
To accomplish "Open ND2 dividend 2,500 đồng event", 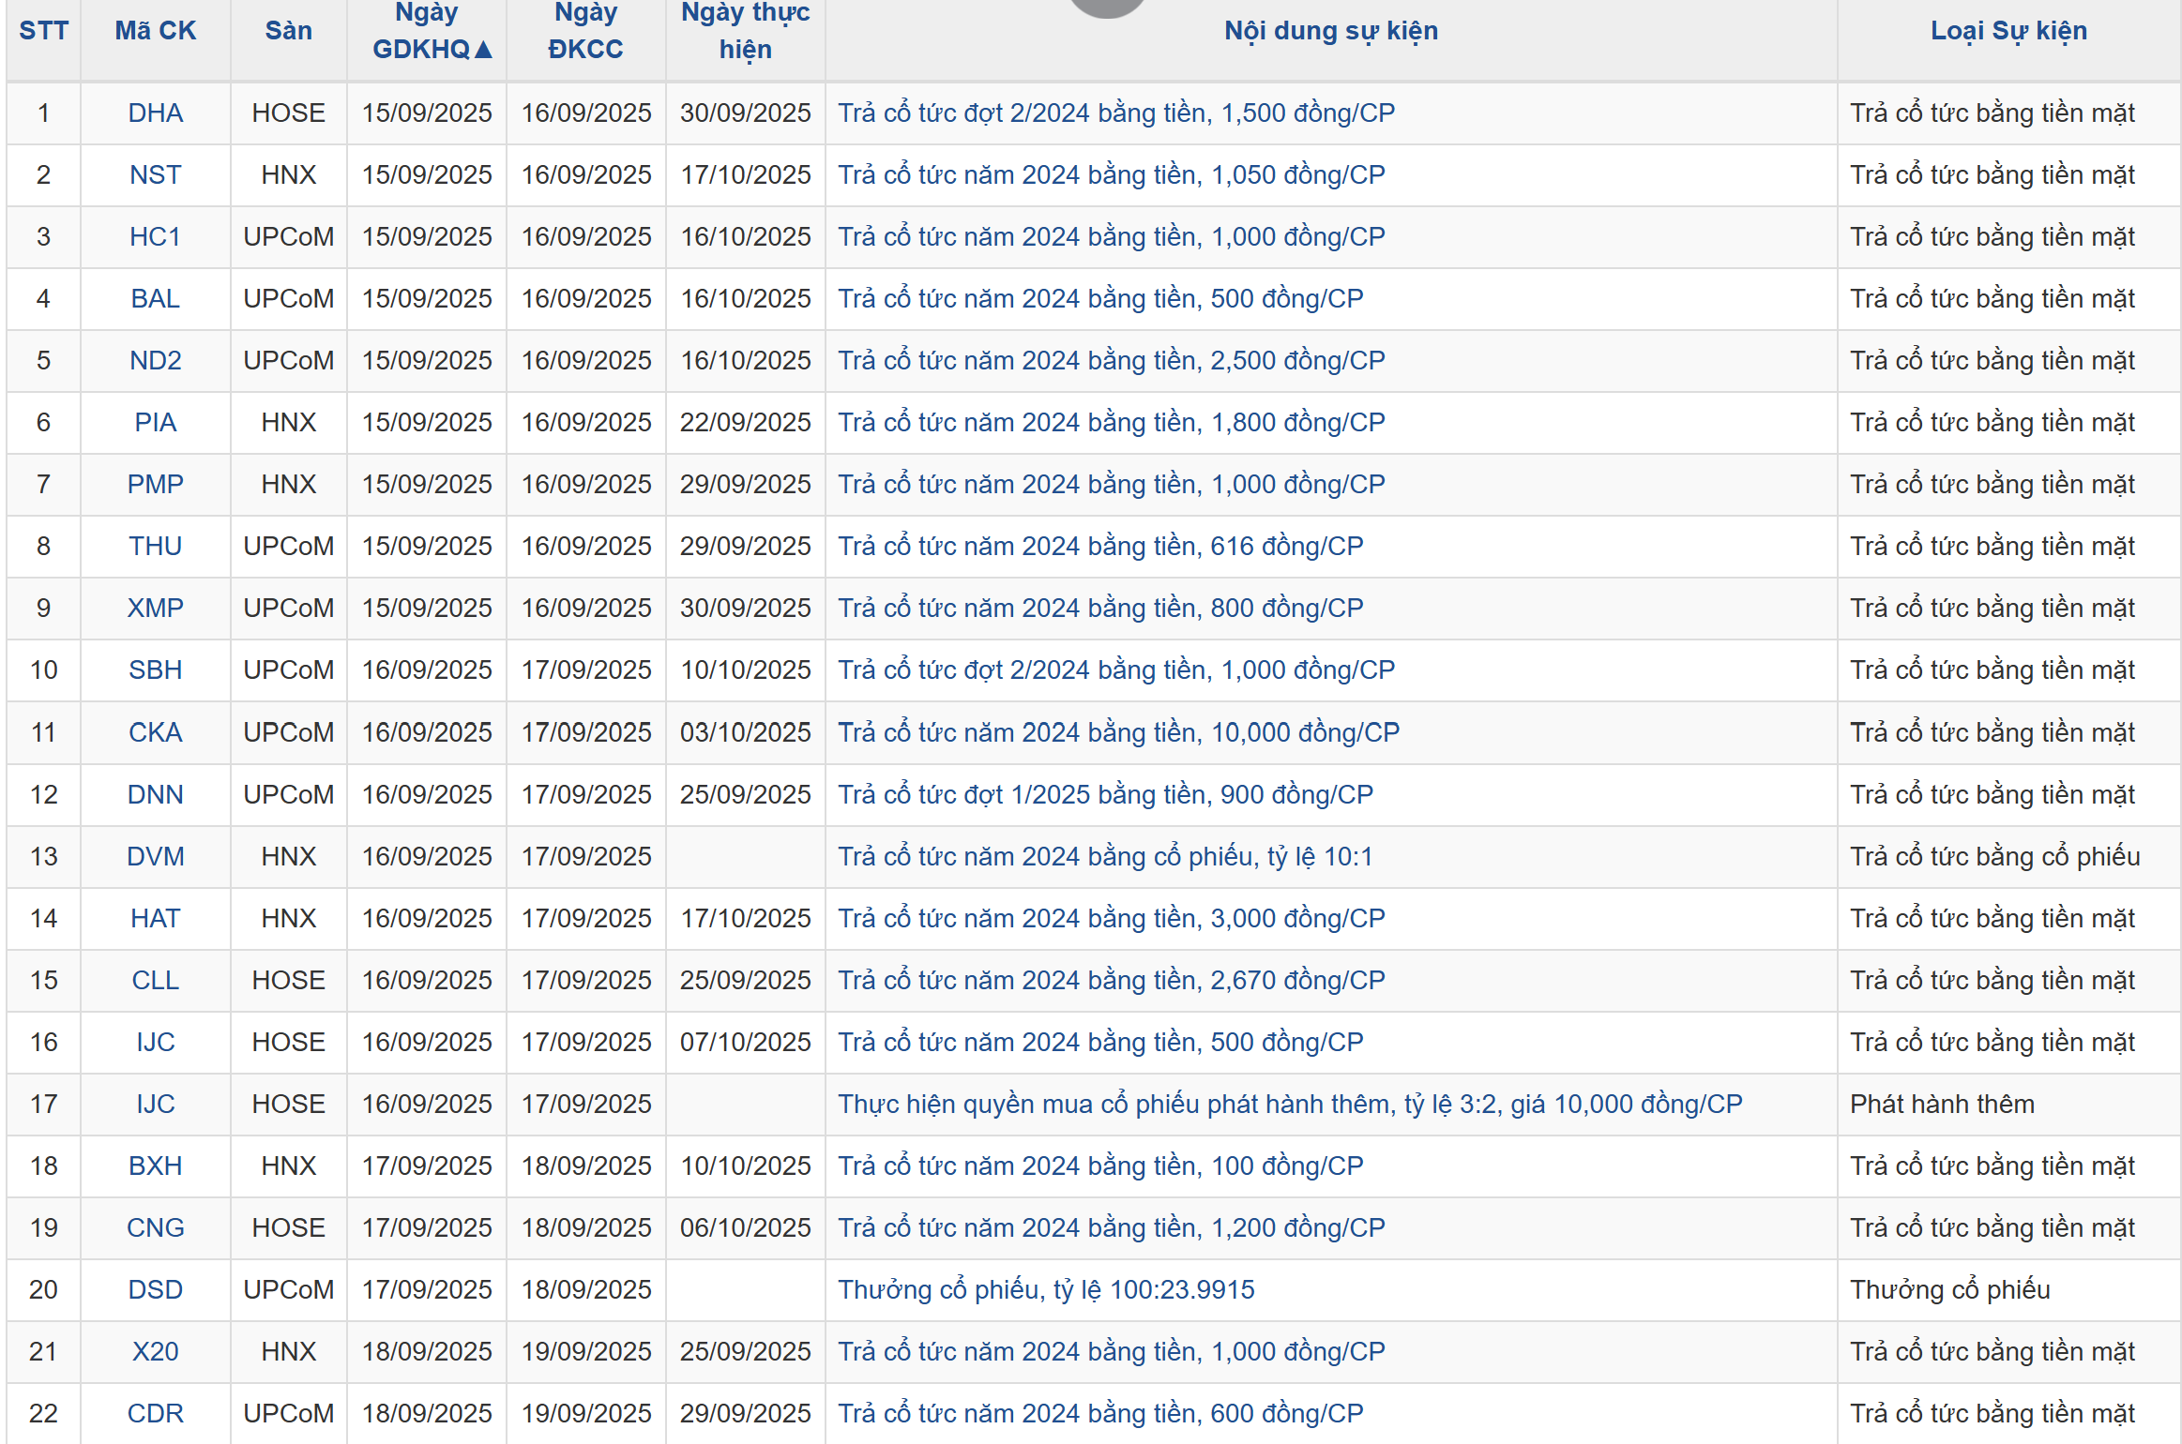I will point(1111,360).
